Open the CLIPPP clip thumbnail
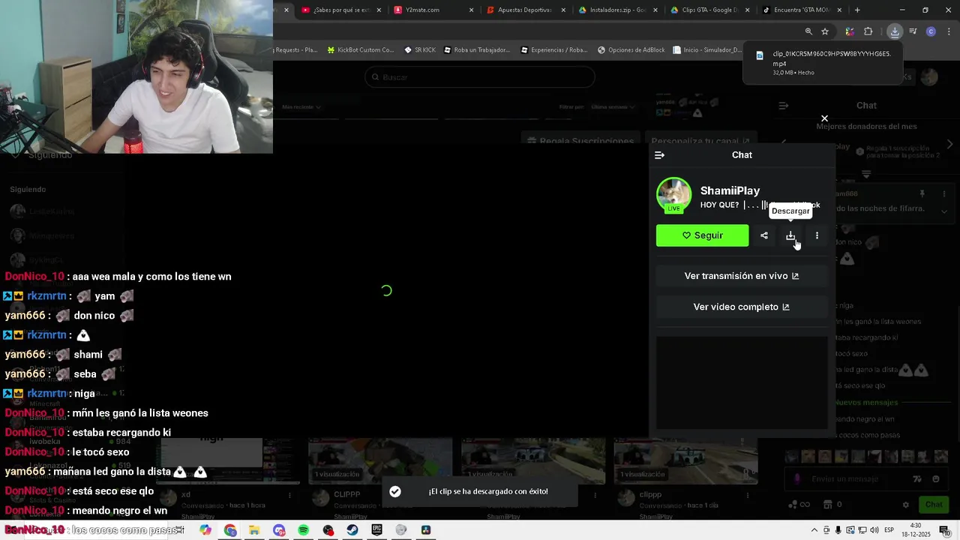Viewport: 960px width, 540px height. pos(380,460)
